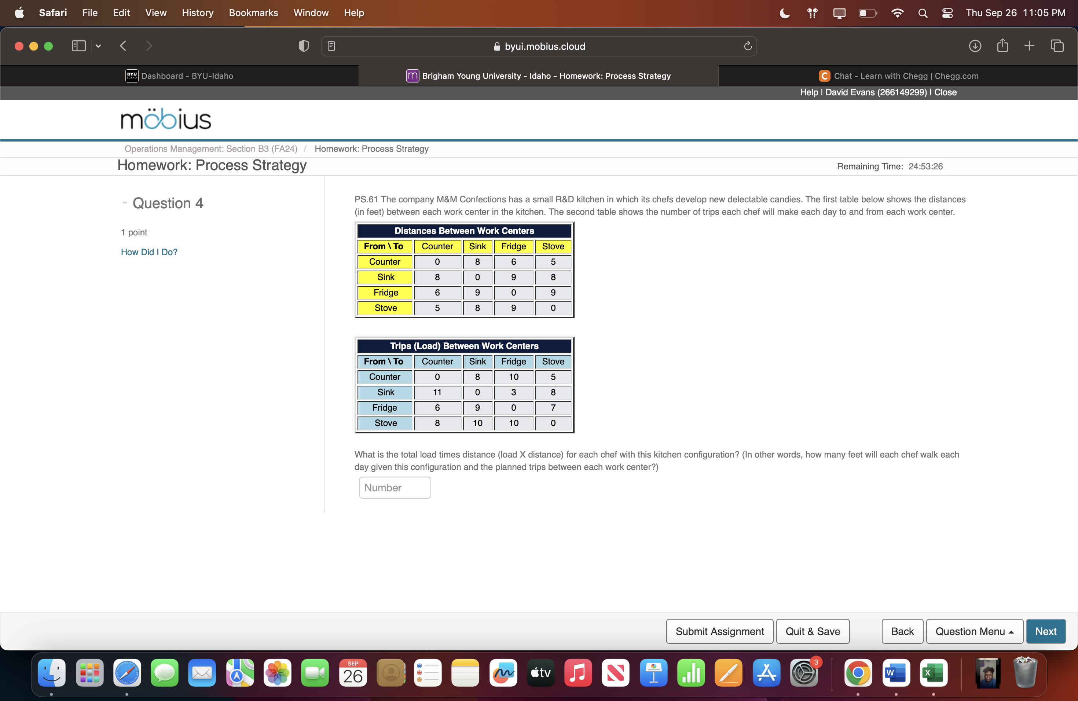1078x701 pixels.
Task: Switch to the Chegg tab
Action: click(x=899, y=76)
